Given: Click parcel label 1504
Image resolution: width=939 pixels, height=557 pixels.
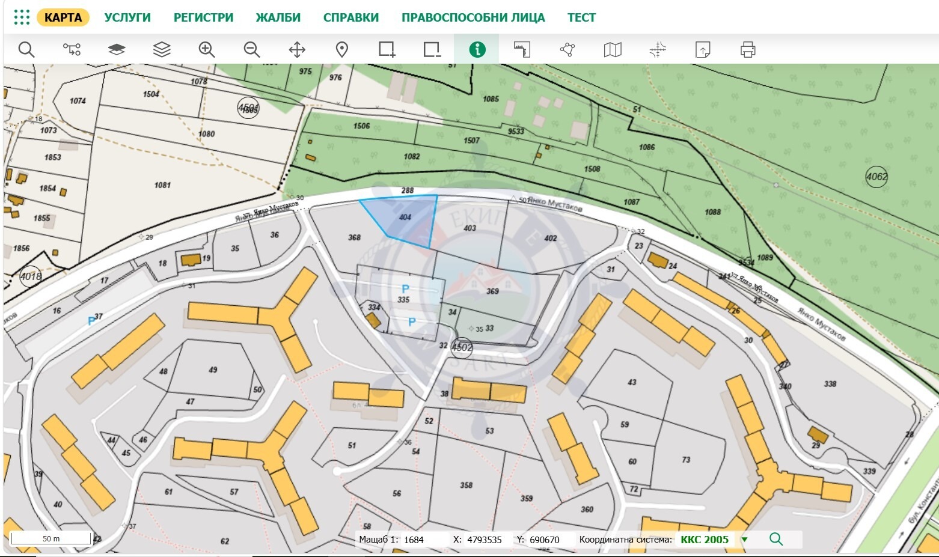Looking at the screenshot, I should (151, 94).
